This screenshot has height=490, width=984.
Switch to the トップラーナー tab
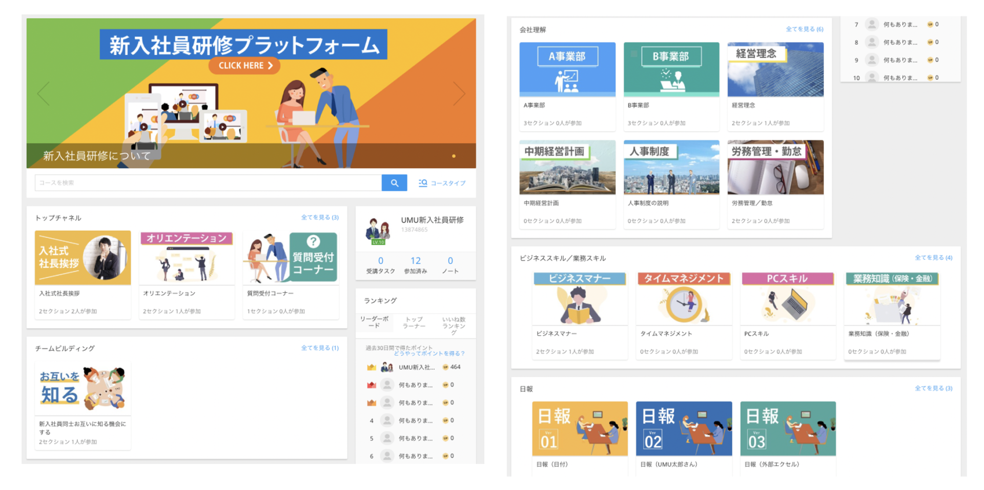pos(414,322)
